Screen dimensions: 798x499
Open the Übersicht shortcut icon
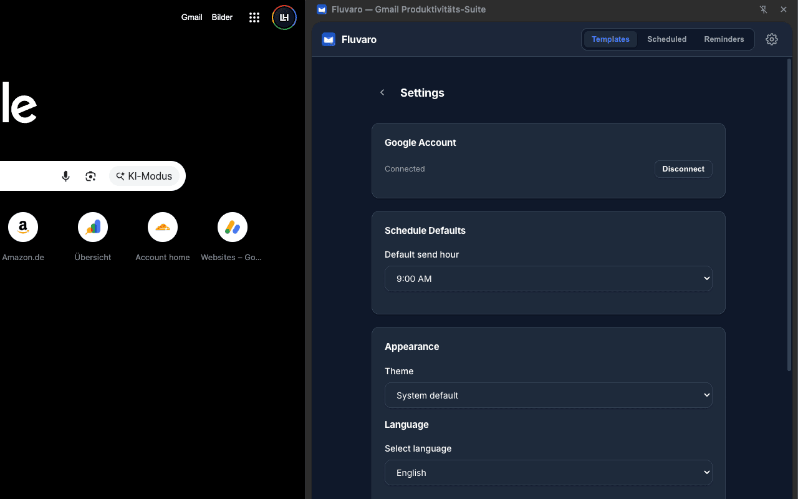[93, 228]
